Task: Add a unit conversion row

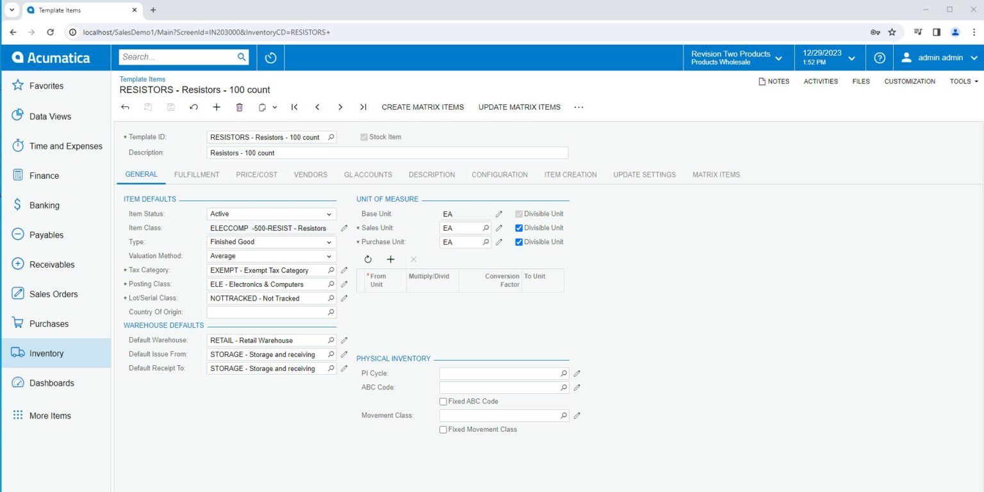Action: pyautogui.click(x=391, y=259)
